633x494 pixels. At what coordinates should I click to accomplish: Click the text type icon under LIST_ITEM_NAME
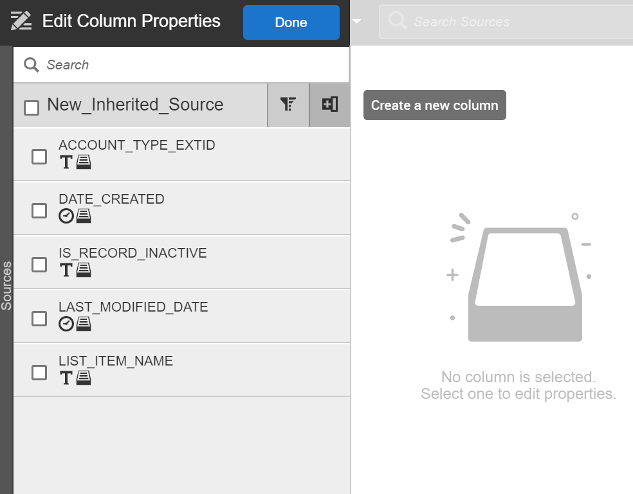pos(66,378)
